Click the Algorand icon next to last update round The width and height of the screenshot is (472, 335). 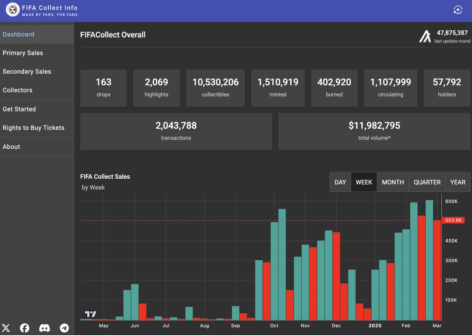[x=425, y=36]
